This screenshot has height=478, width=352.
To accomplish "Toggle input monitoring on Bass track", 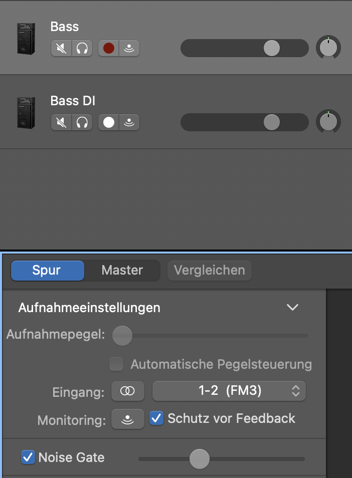I will 129,49.
